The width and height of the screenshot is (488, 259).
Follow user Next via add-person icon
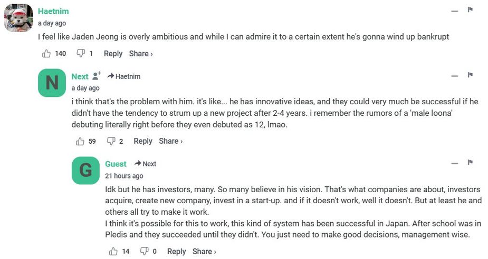[97, 76]
